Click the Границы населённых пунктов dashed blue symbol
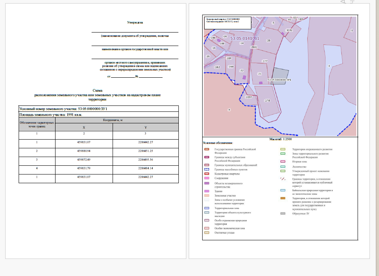The image size is (379, 276). click(x=207, y=169)
